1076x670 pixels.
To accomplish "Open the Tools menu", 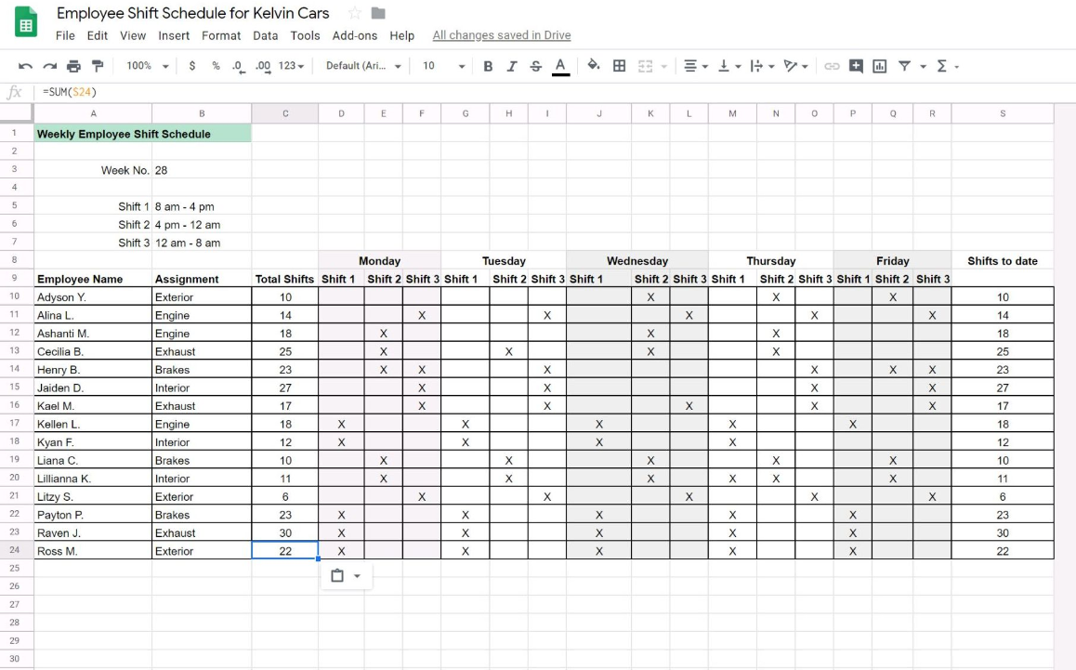I will (305, 35).
